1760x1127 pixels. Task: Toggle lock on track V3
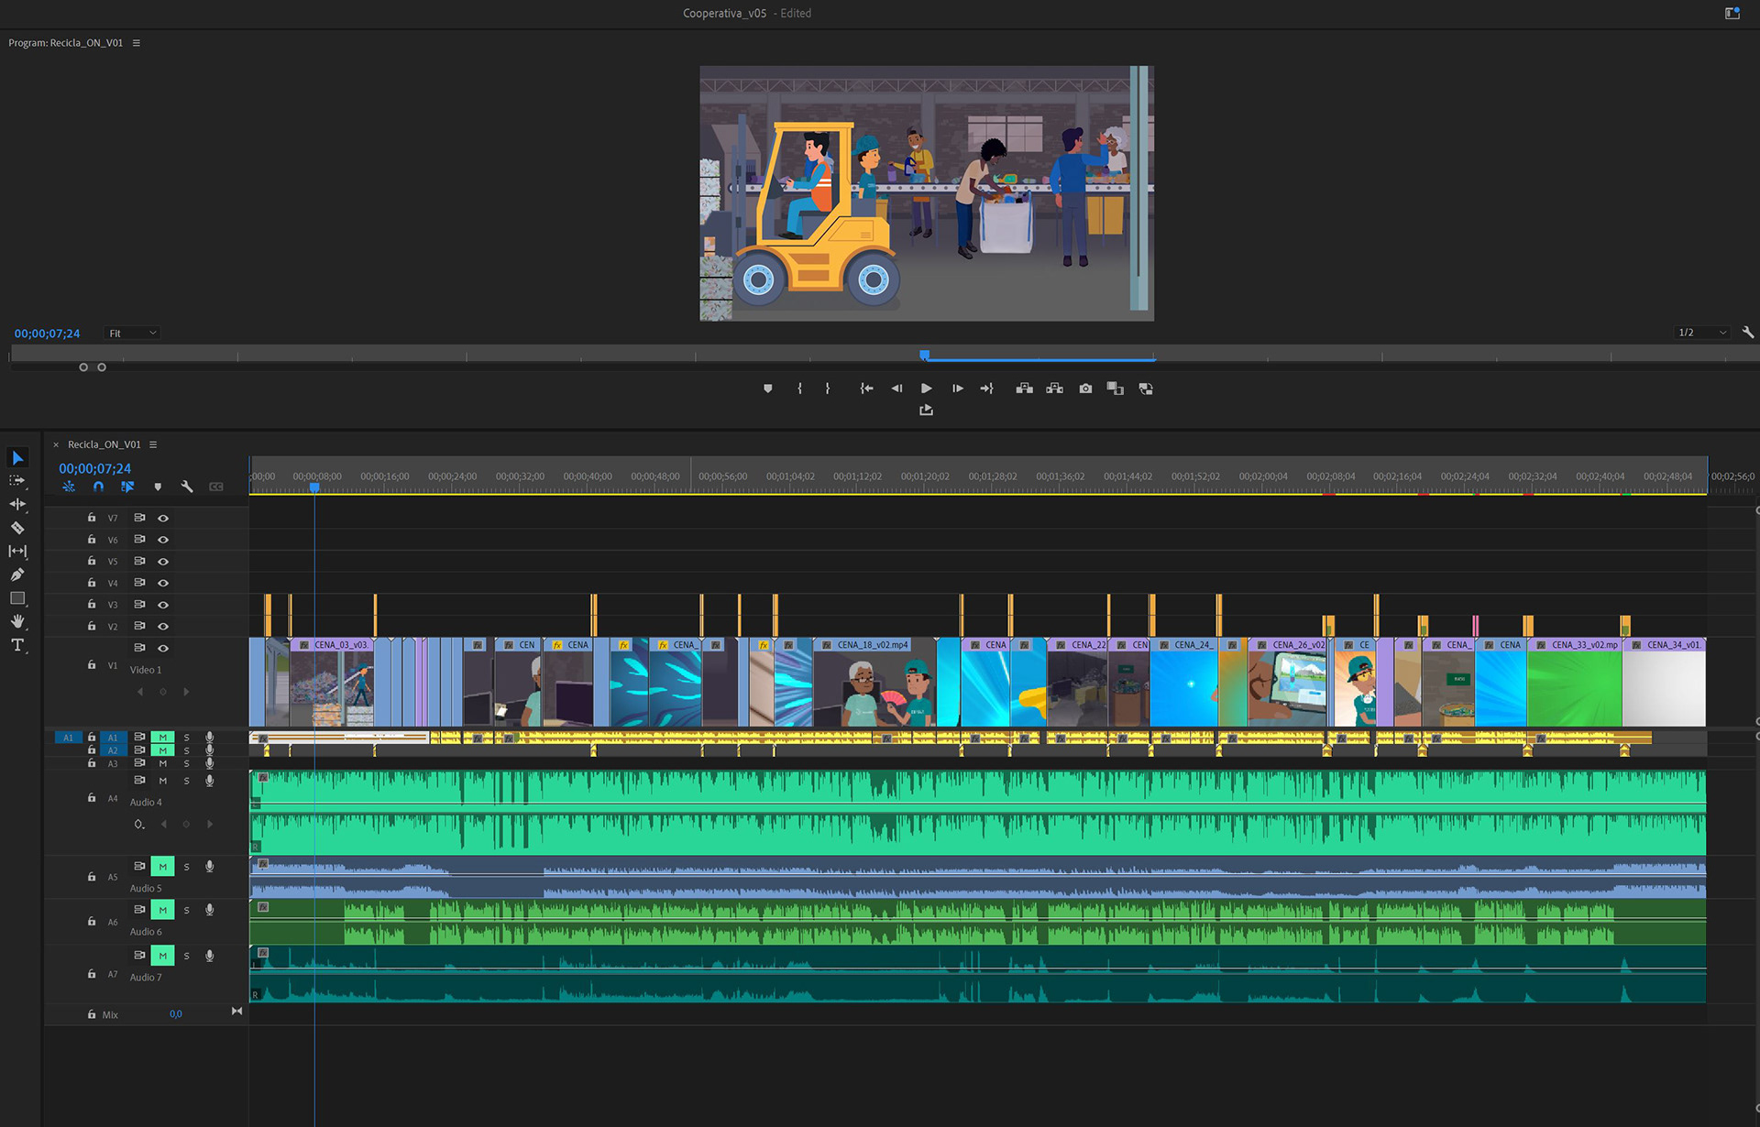tap(92, 605)
